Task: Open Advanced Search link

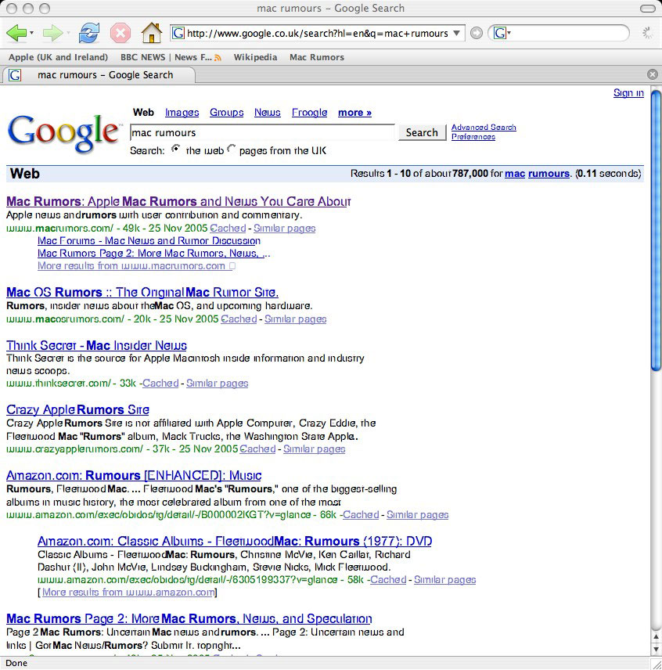Action: pyautogui.click(x=484, y=128)
